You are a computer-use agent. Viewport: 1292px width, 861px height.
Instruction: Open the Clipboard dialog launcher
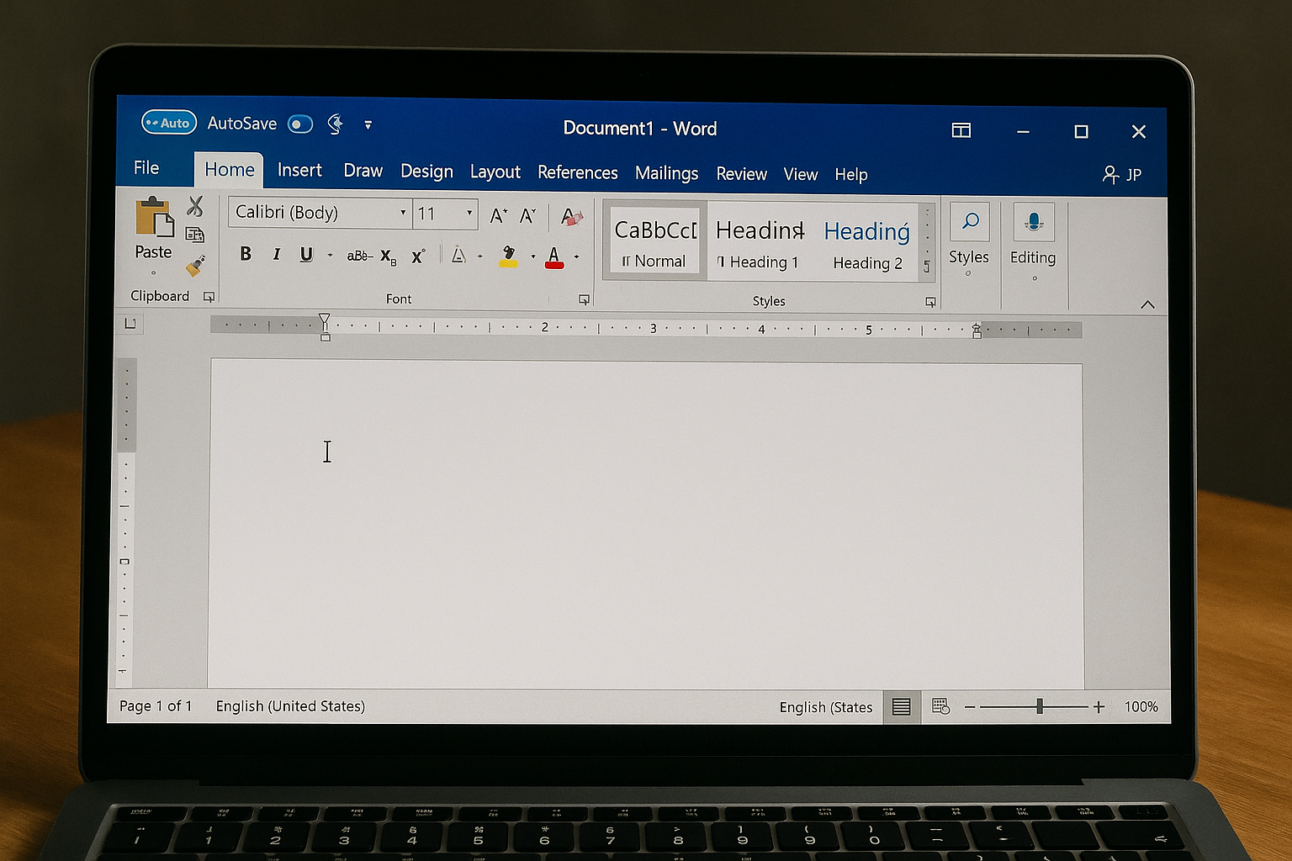coord(209,297)
